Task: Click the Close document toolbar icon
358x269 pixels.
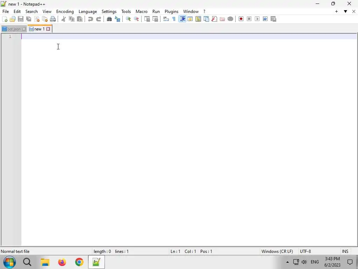Action: tap(37, 19)
